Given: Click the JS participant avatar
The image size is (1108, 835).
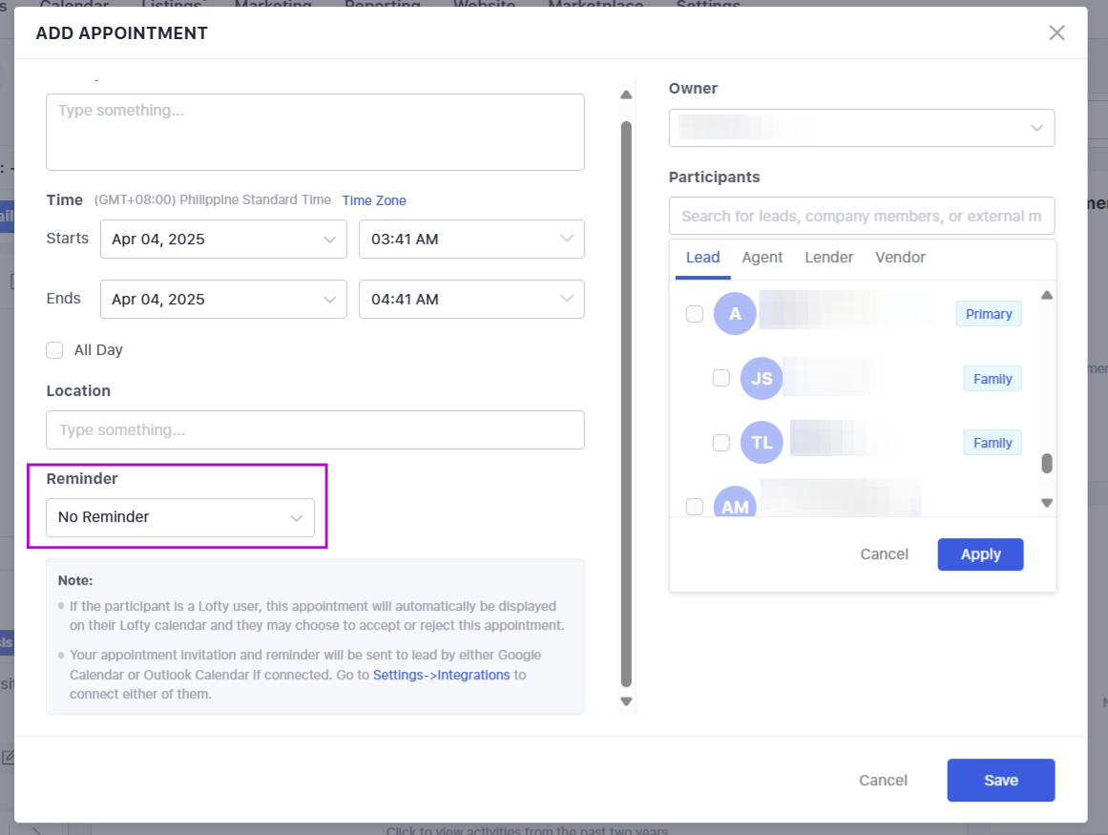Looking at the screenshot, I should (762, 379).
